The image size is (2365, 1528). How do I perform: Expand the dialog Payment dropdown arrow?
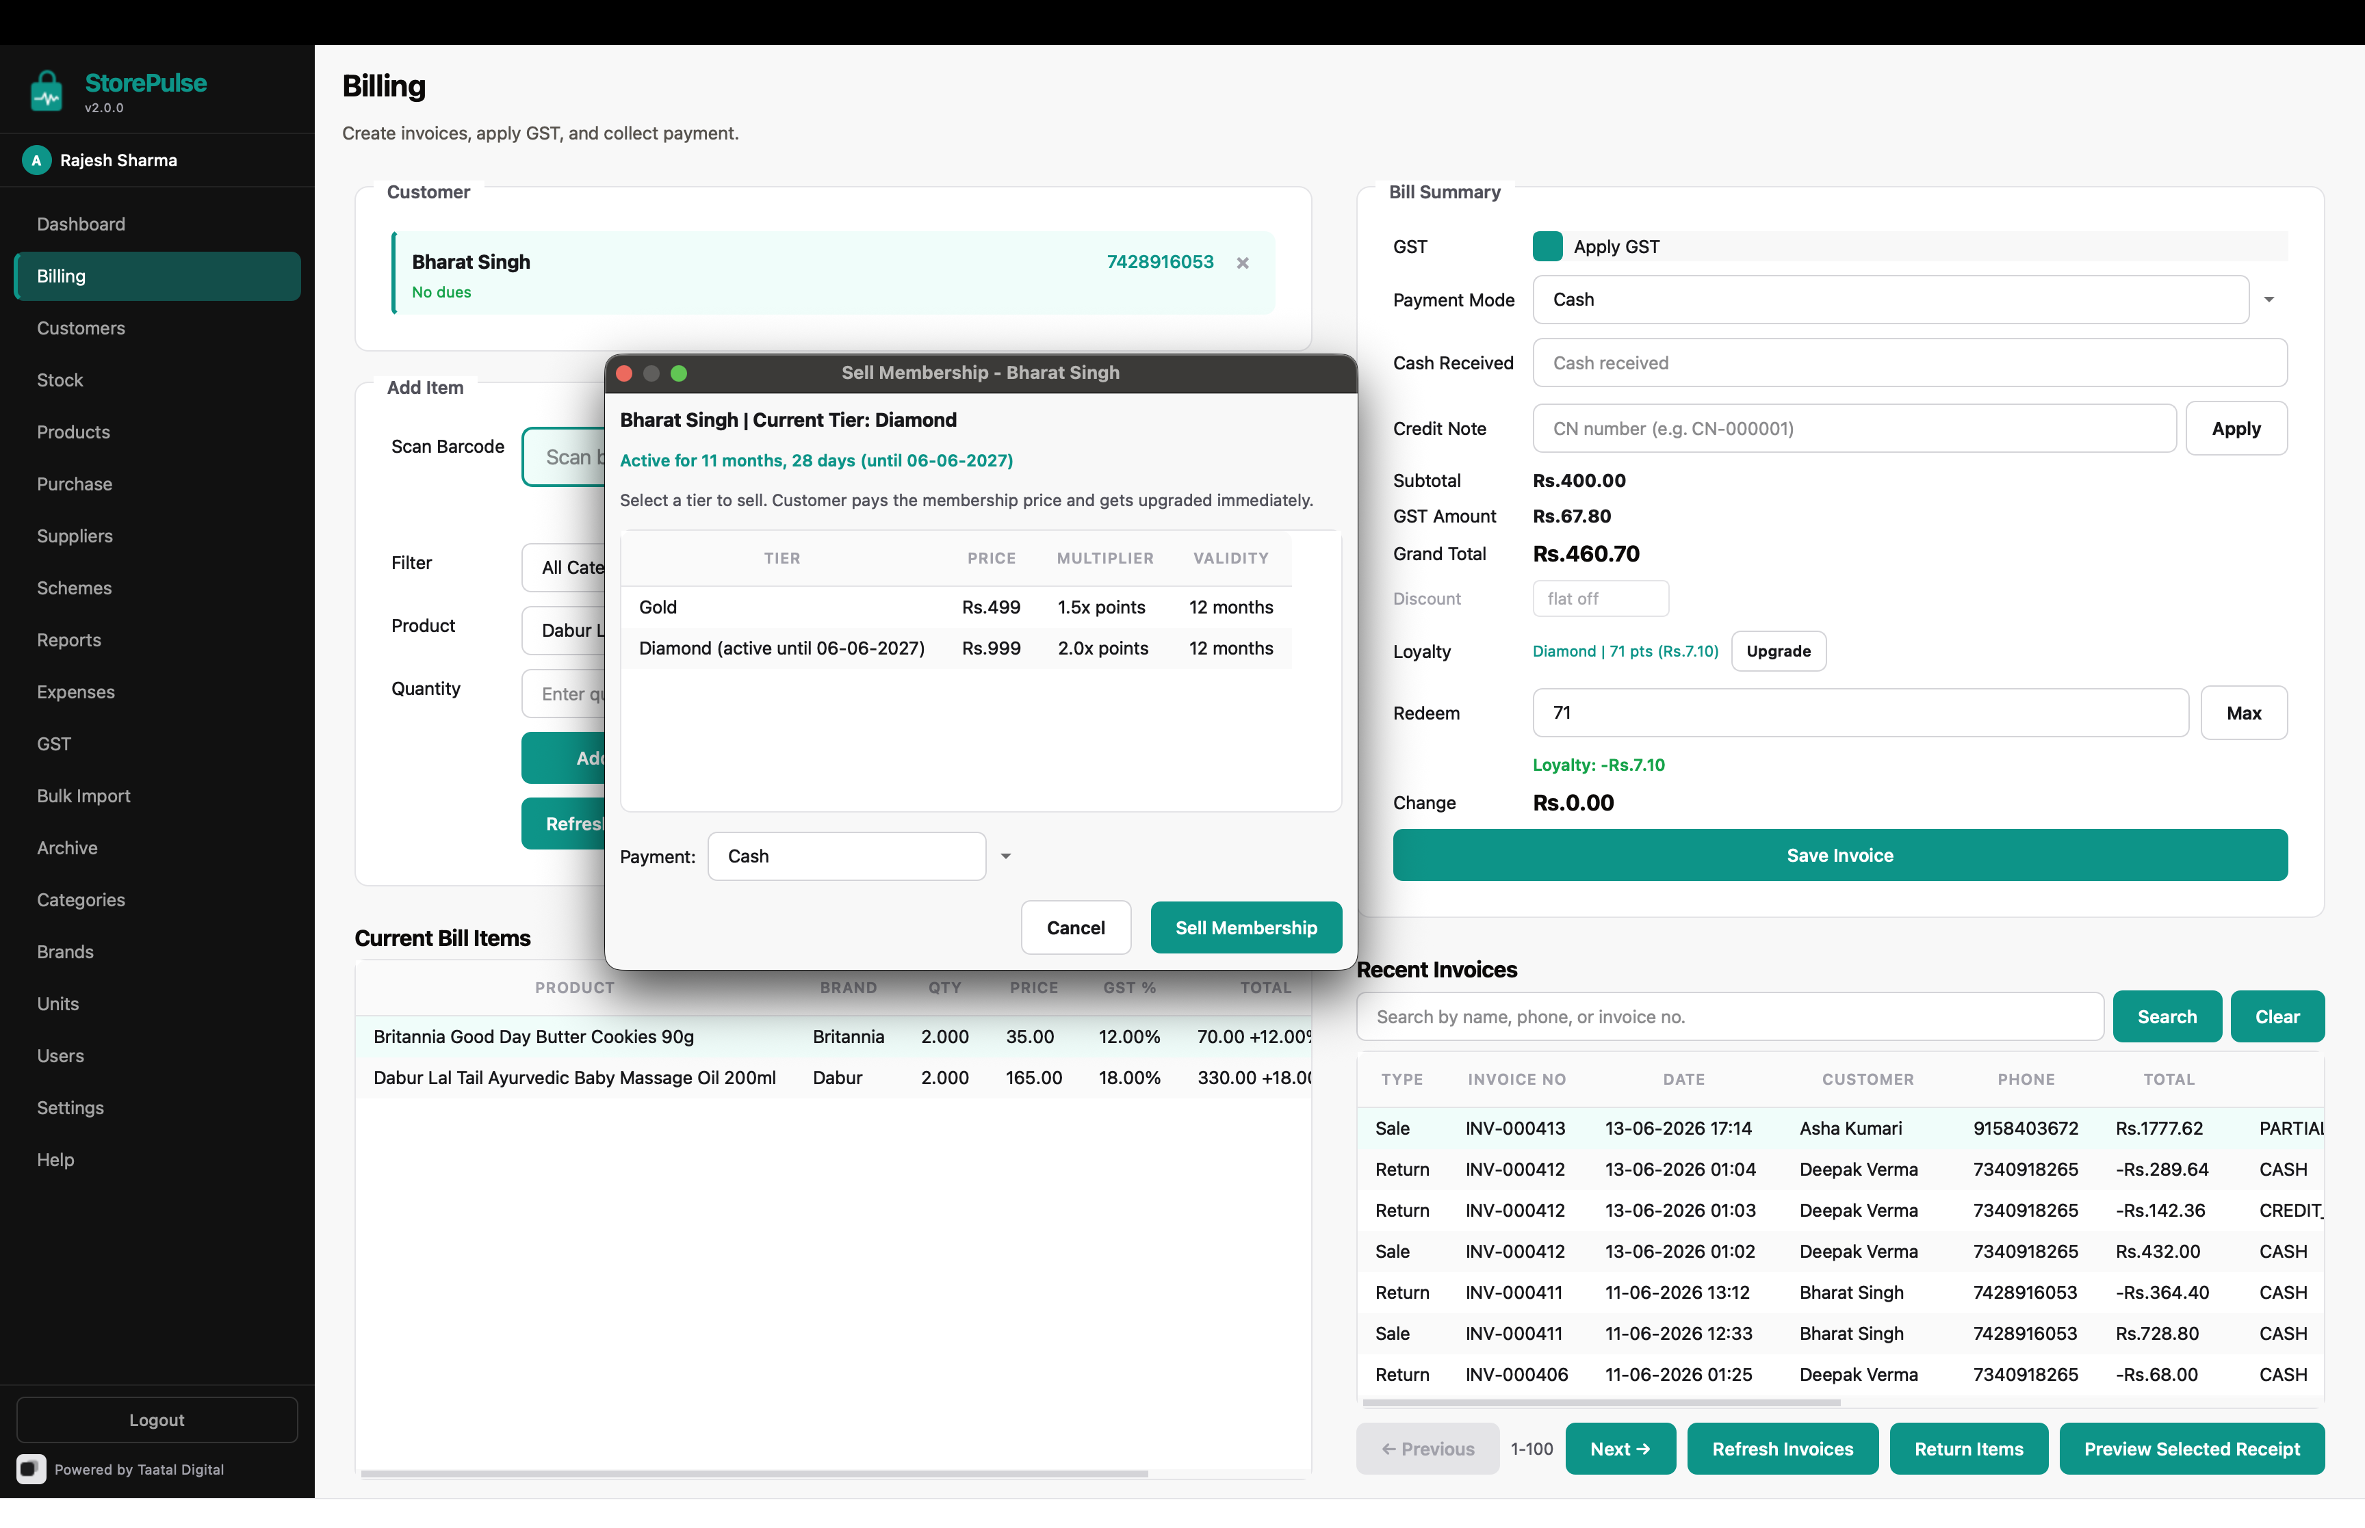point(1005,856)
